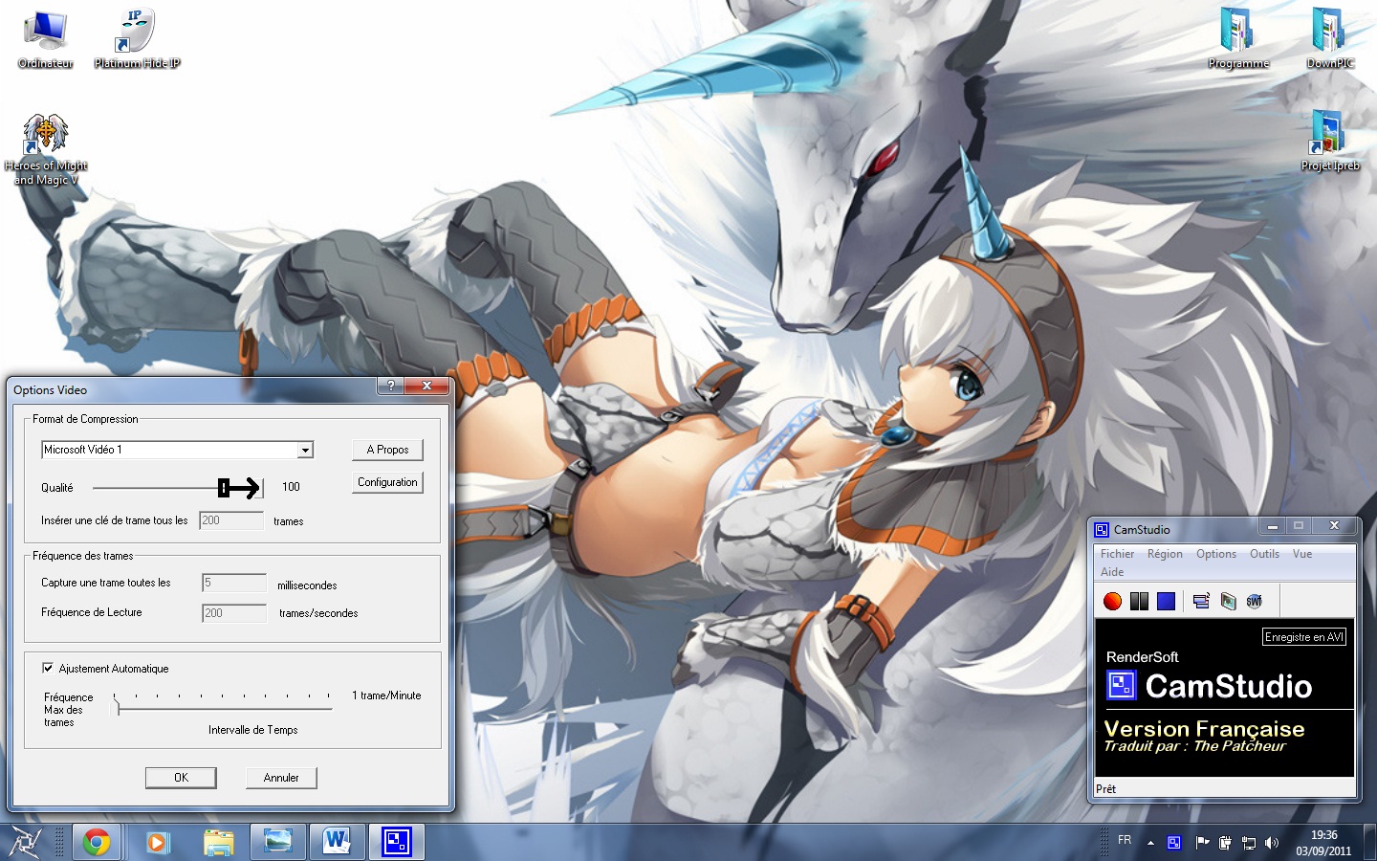
Task: Click the blue Stop recording icon
Action: (x=1166, y=601)
